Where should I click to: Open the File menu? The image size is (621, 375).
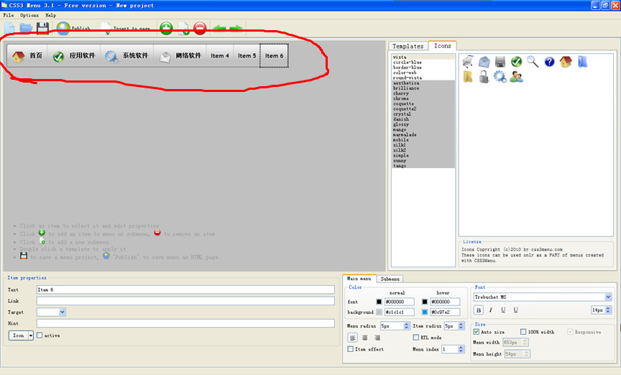[x=9, y=15]
